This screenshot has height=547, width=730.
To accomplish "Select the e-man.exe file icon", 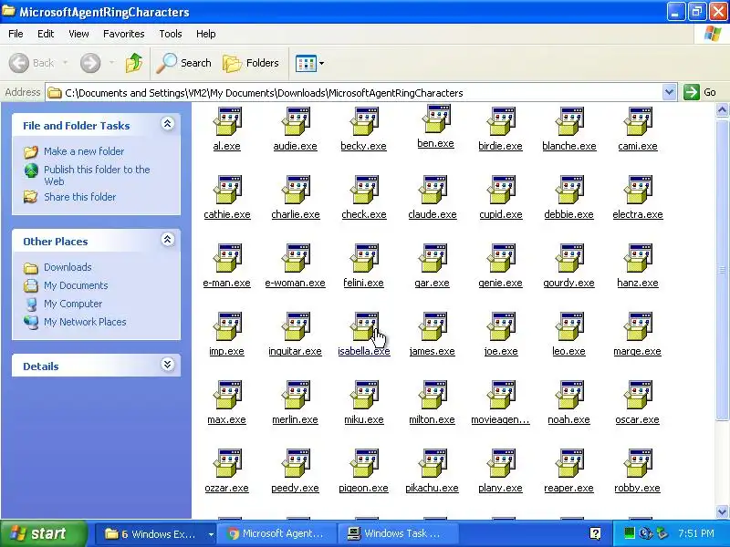I will pyautogui.click(x=227, y=258).
